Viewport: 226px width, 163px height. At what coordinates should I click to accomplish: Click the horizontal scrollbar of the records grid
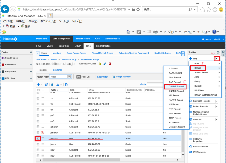pyautogui.click(x=81, y=160)
